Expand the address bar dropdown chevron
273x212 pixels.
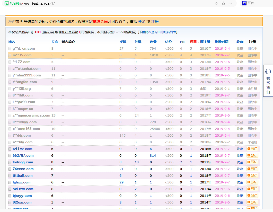[x=231, y=4]
